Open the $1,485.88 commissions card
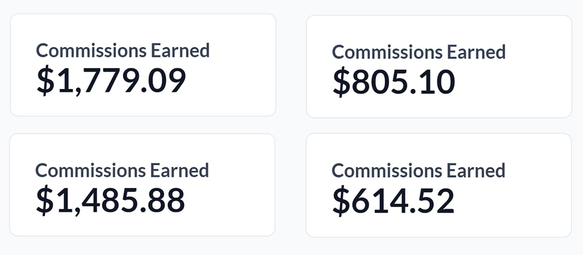Screen dimensions: 583x255 tap(142, 185)
